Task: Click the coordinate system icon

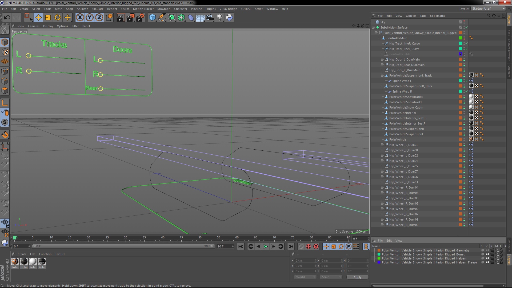Action: click(x=109, y=18)
